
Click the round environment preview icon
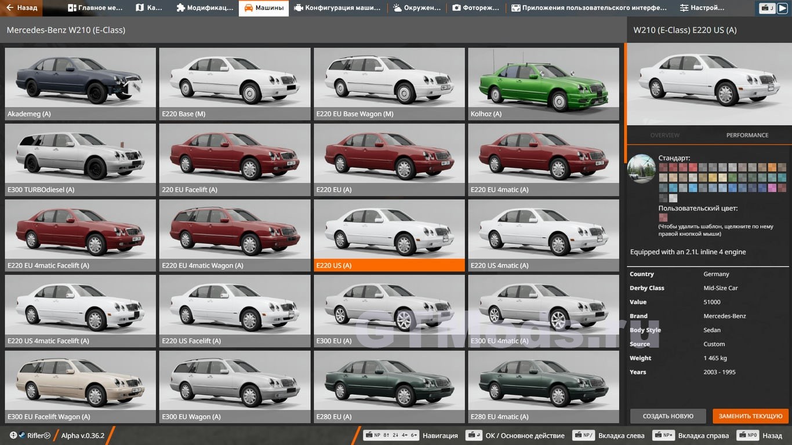(641, 169)
